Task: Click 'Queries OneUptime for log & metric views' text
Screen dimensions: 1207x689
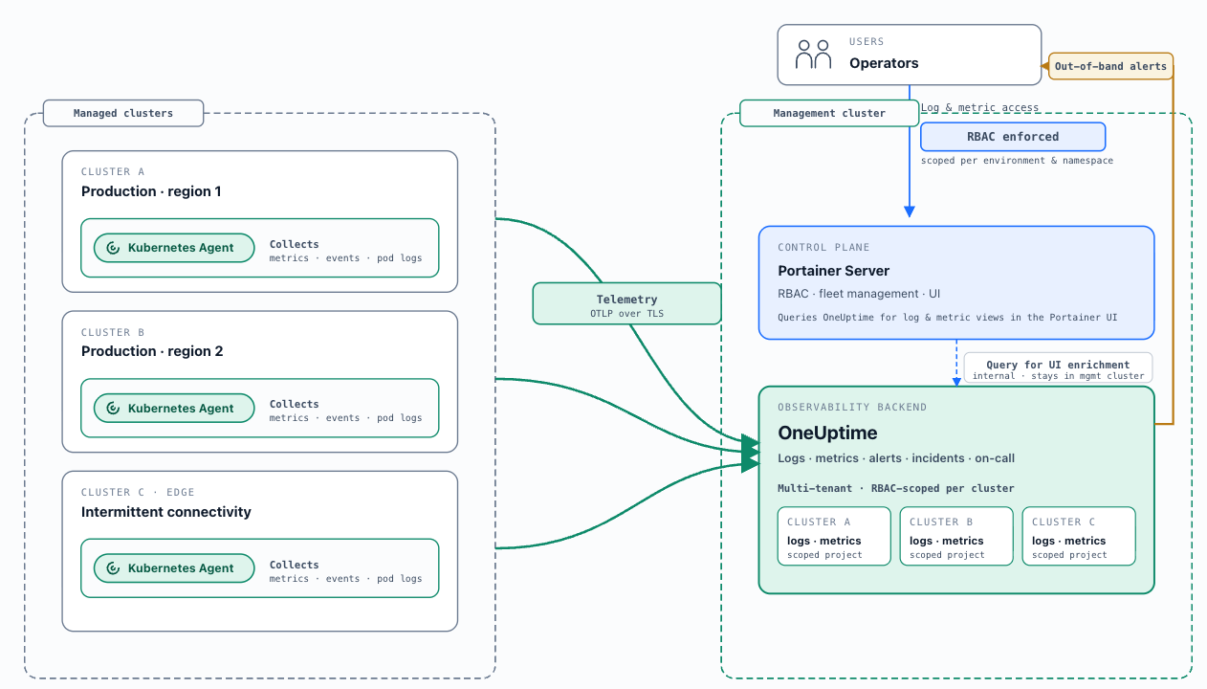Action: point(947,317)
